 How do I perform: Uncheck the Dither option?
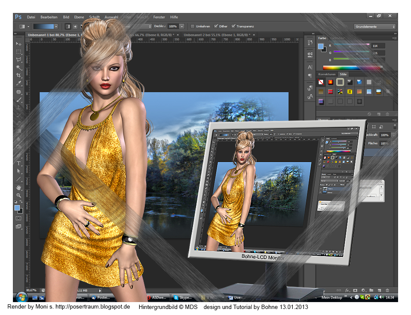pyautogui.click(x=216, y=26)
